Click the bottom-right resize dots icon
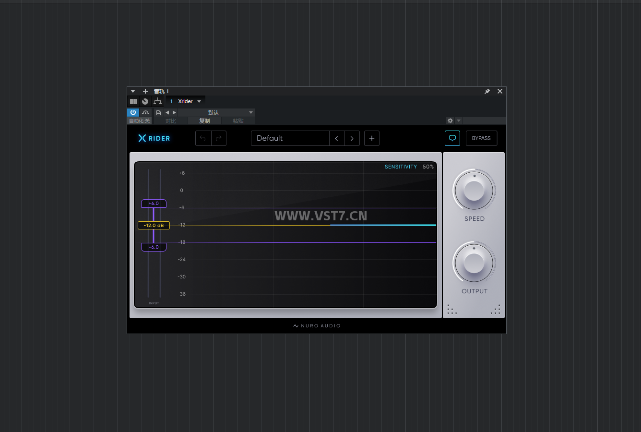 point(496,309)
